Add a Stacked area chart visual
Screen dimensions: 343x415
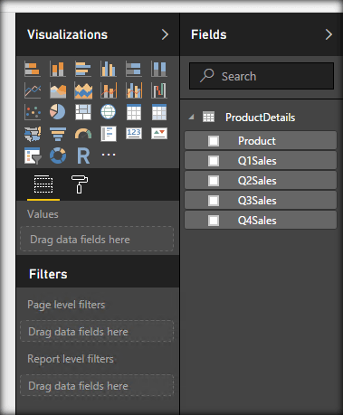pyautogui.click(x=83, y=90)
